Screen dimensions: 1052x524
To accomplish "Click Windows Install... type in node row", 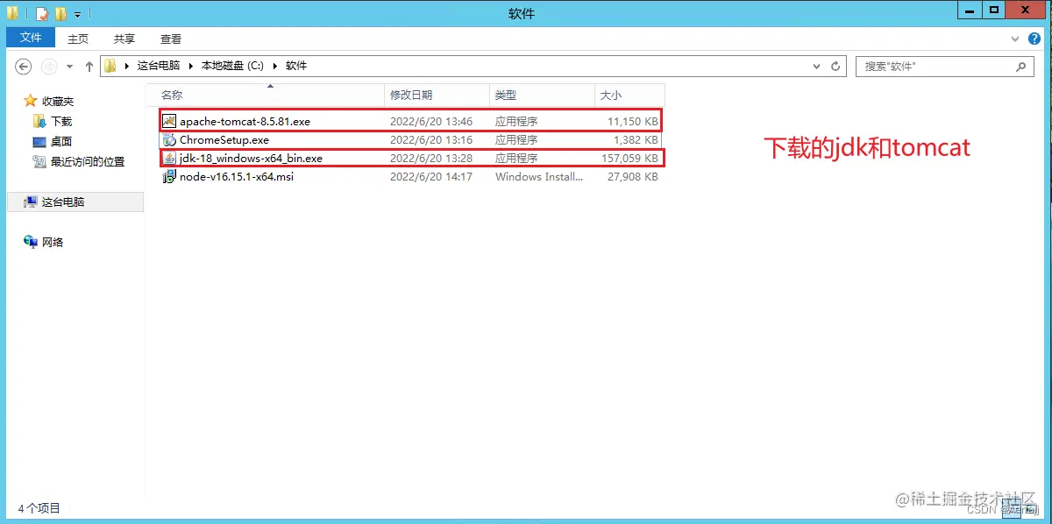I will coord(539,176).
